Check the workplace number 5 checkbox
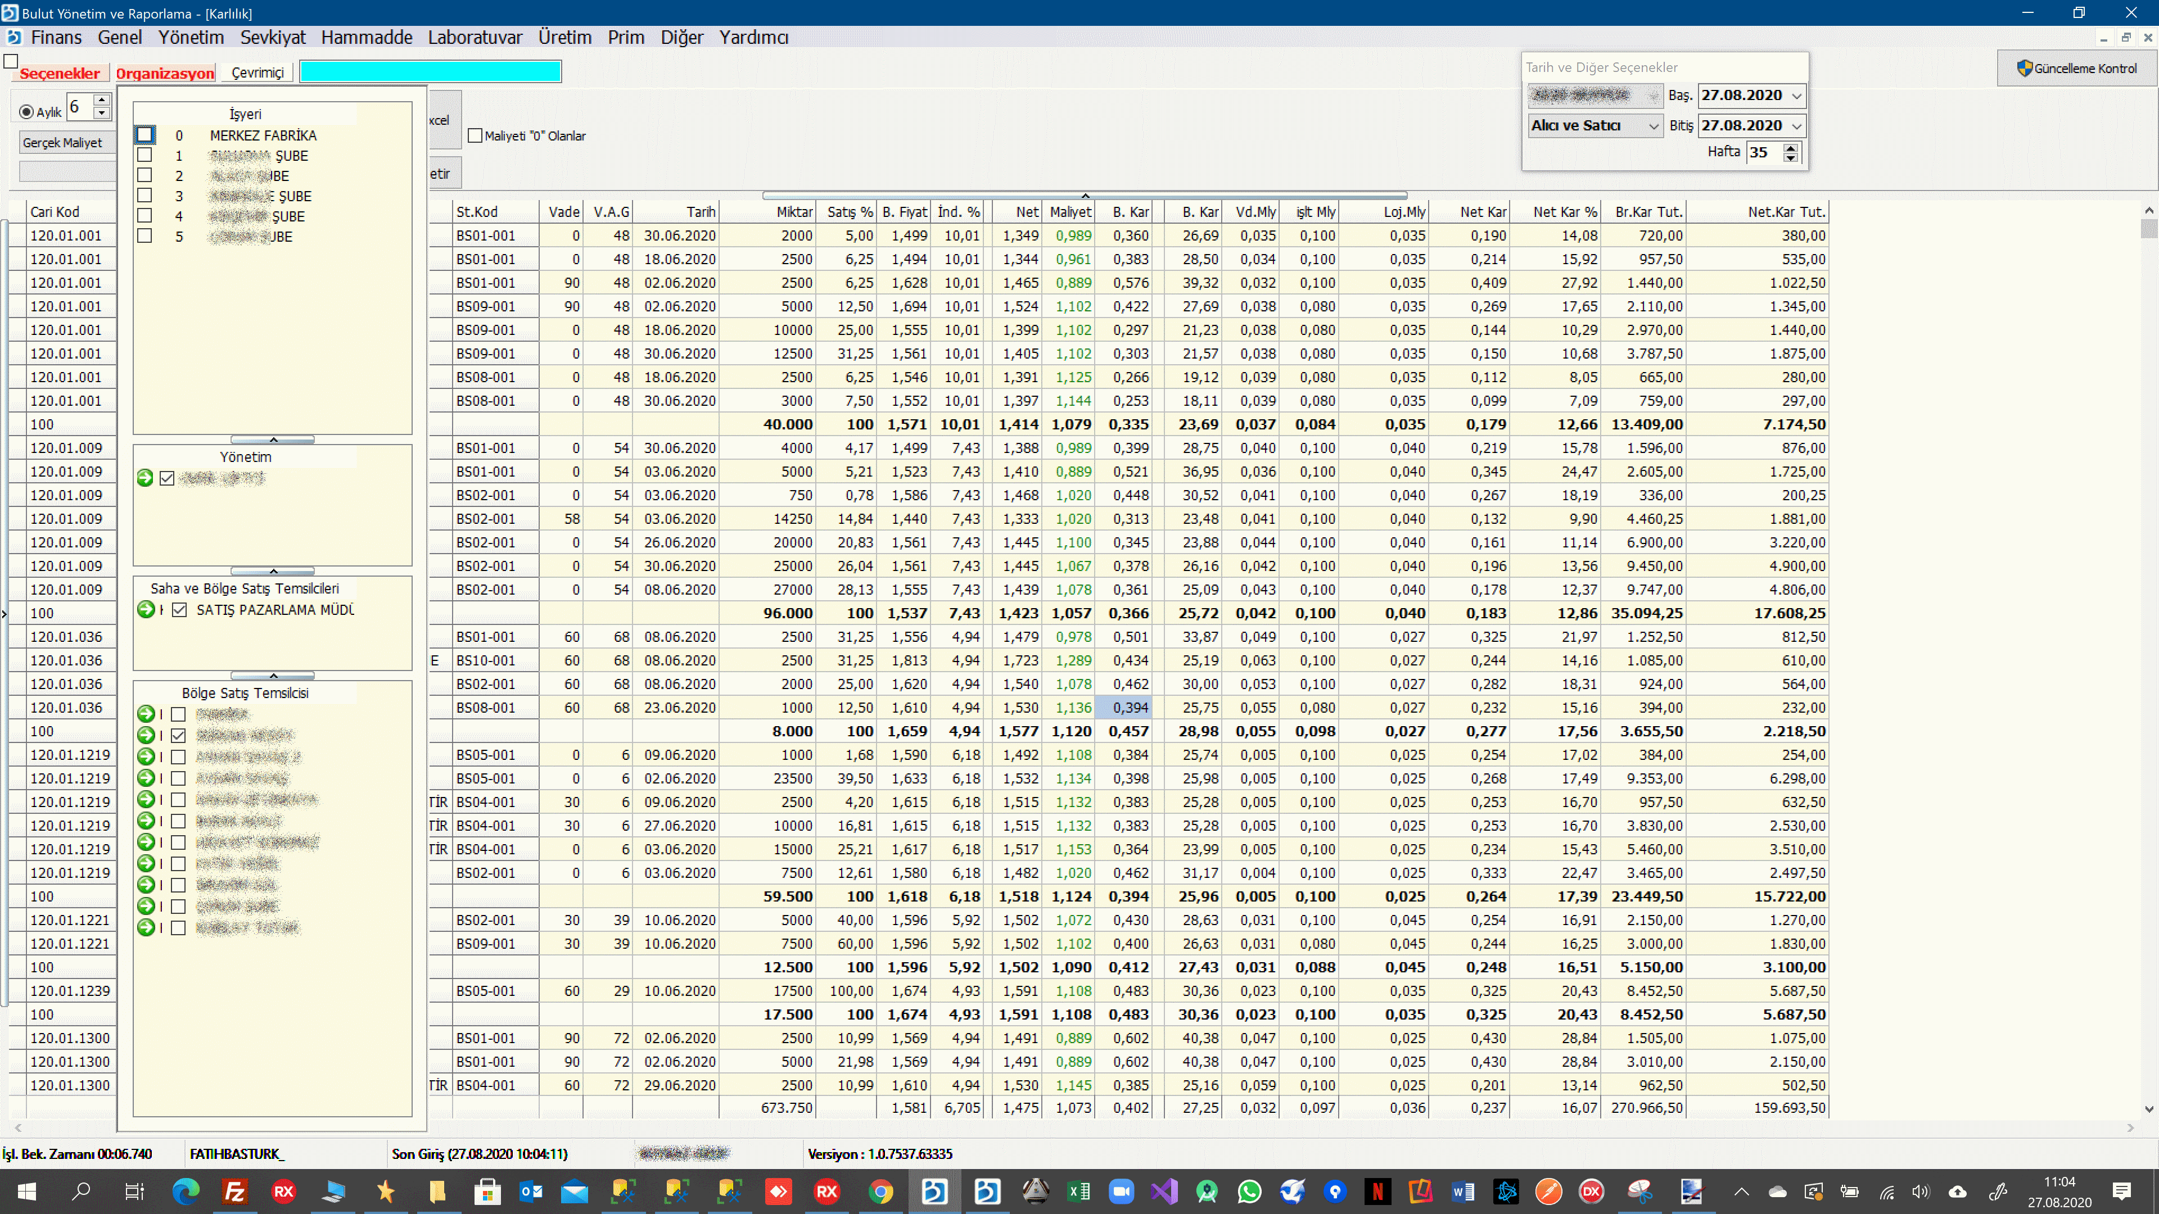Image resolution: width=2159 pixels, height=1214 pixels. click(x=145, y=236)
